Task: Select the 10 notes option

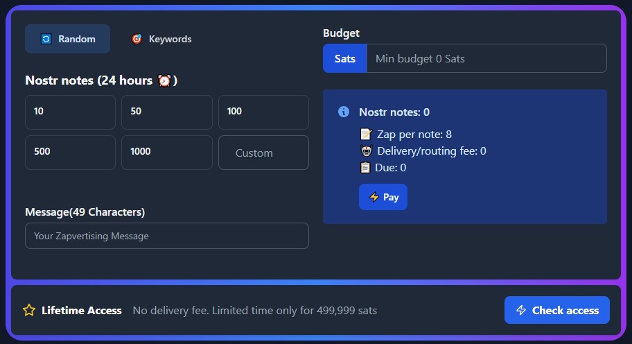Action: pyautogui.click(x=70, y=112)
